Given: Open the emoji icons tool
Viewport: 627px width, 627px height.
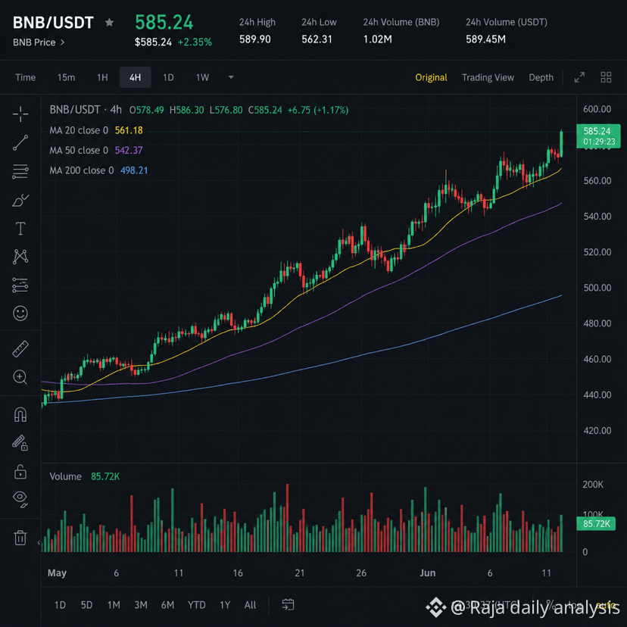Looking at the screenshot, I should pyautogui.click(x=20, y=313).
